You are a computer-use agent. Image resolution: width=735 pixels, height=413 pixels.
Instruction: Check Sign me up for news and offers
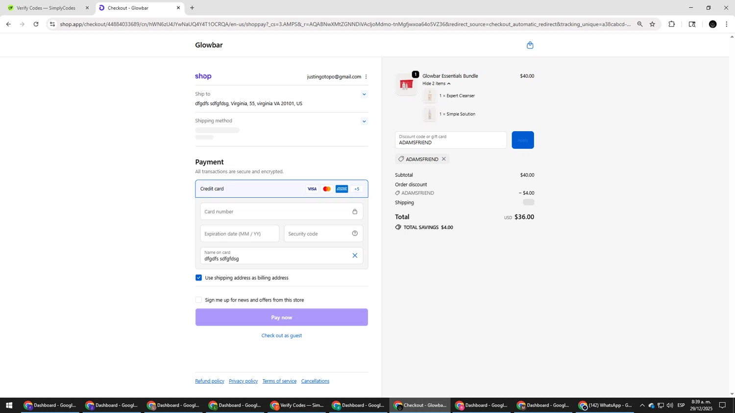pyautogui.click(x=198, y=300)
